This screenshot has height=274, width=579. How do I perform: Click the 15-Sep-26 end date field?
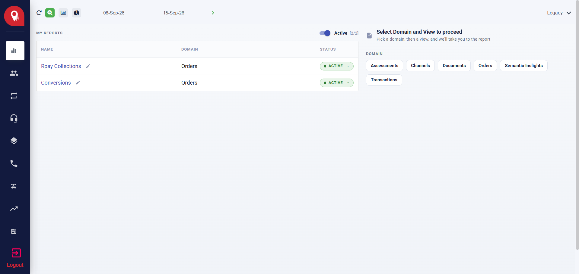[x=174, y=13]
